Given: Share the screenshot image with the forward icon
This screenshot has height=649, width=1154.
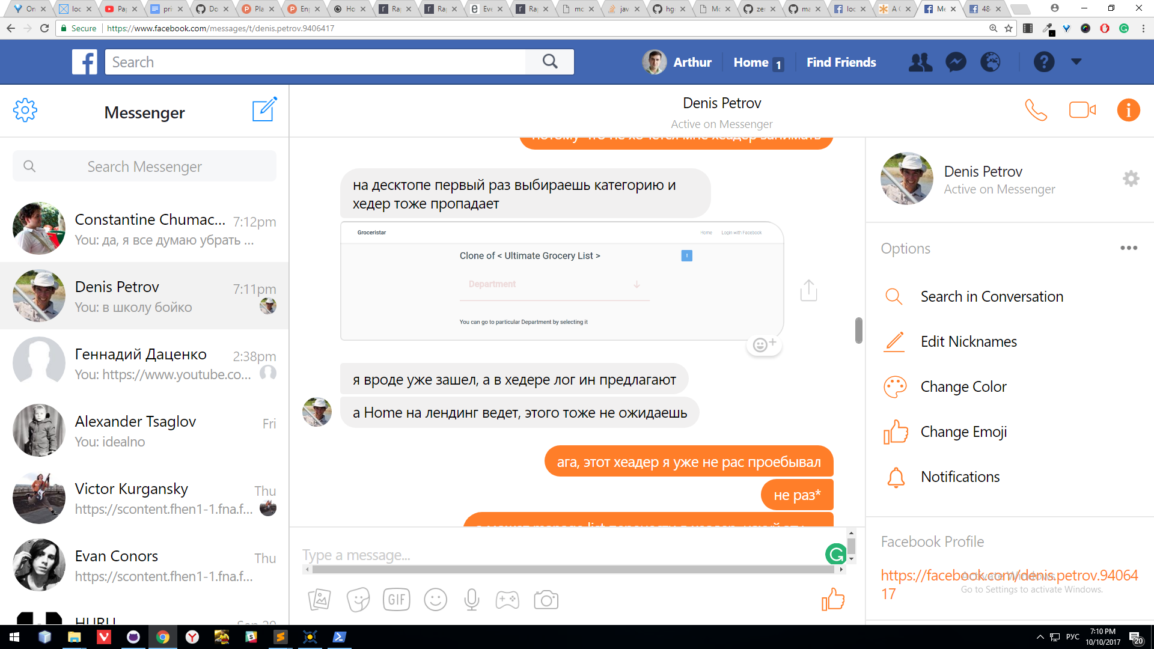Looking at the screenshot, I should pos(808,290).
